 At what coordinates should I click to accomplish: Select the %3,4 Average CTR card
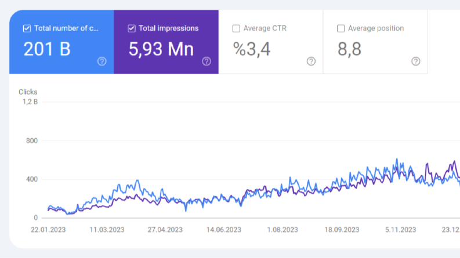click(x=271, y=42)
